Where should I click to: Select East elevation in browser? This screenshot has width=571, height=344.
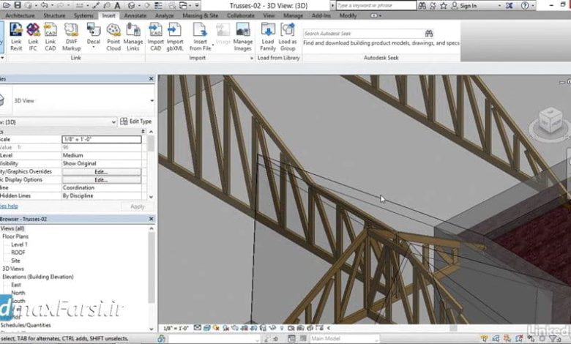pos(16,285)
